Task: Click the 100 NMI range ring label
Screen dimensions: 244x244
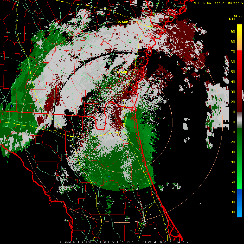Action: click(x=122, y=22)
